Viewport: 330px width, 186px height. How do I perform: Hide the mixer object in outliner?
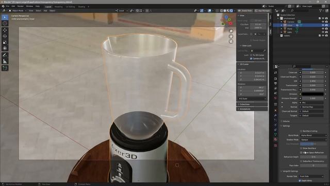point(323,25)
